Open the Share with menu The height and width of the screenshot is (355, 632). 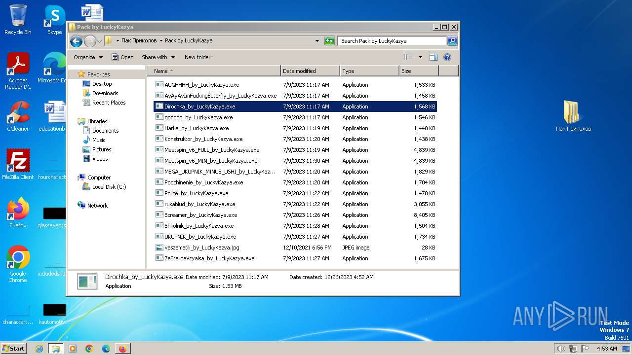coord(158,57)
